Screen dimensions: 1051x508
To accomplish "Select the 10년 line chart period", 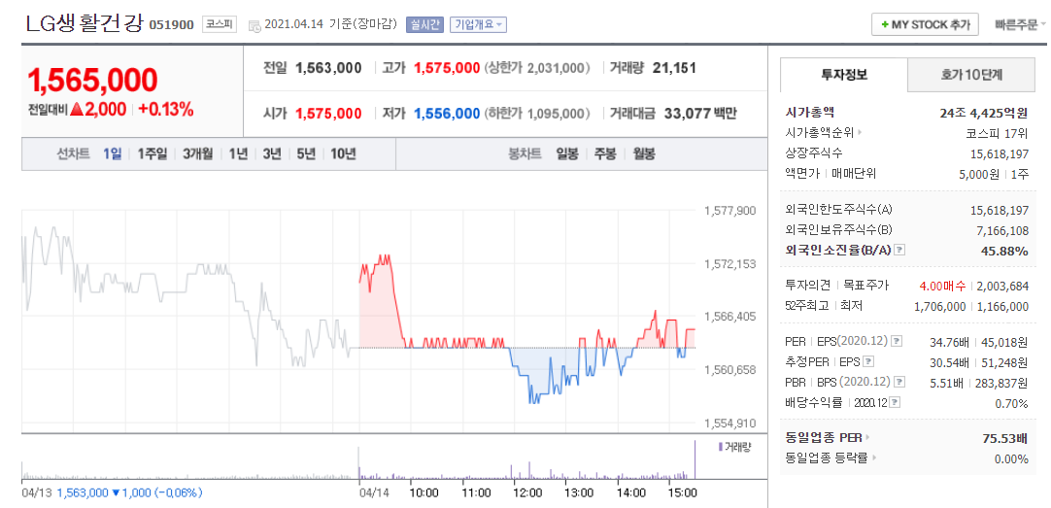I will (343, 153).
